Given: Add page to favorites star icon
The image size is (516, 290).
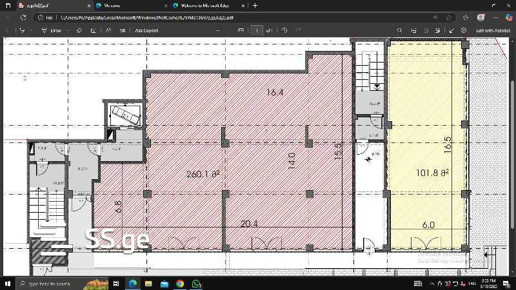Looking at the screenshot, I should pyautogui.click(x=449, y=17).
